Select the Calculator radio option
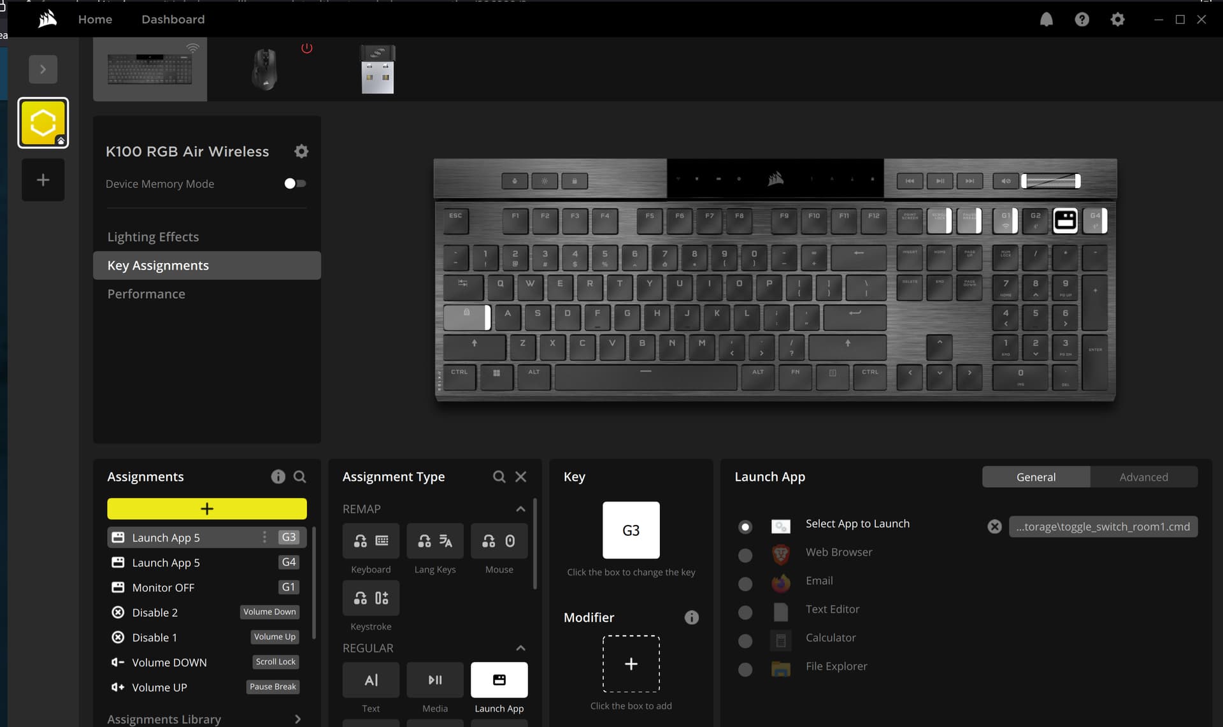 pos(745,640)
